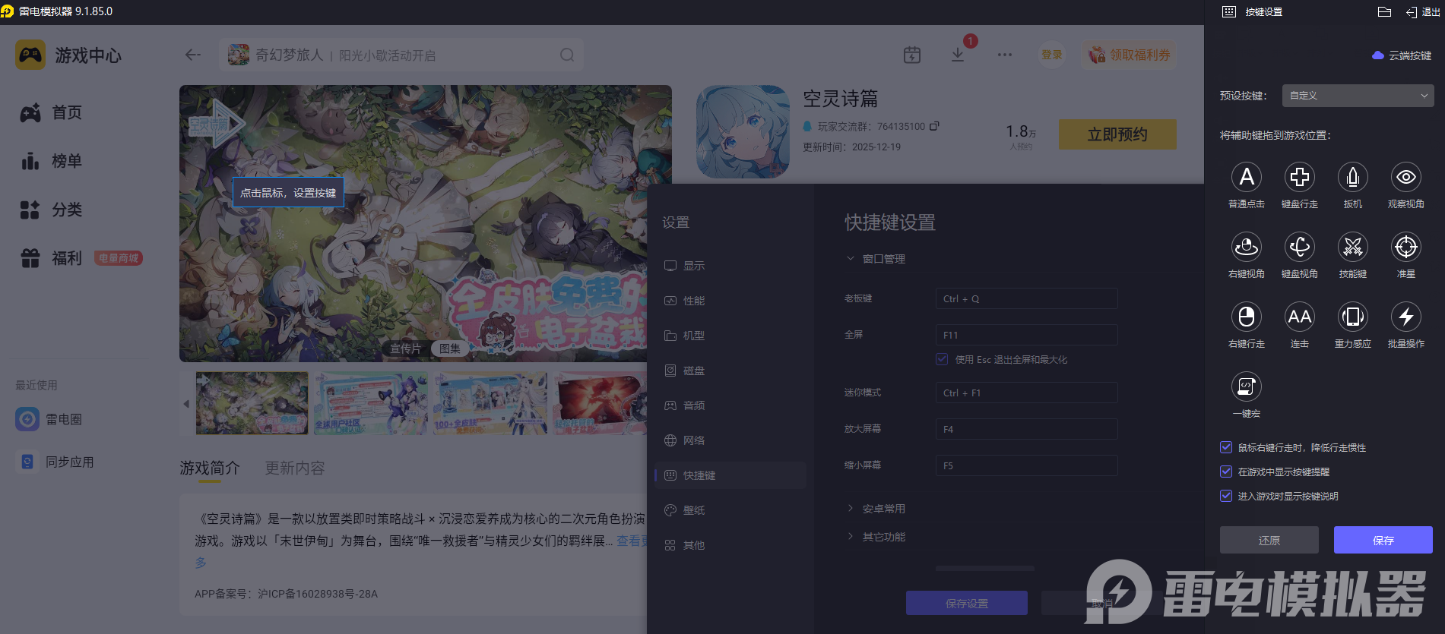Click 保存设置 in the settings dialog

[x=967, y=603]
